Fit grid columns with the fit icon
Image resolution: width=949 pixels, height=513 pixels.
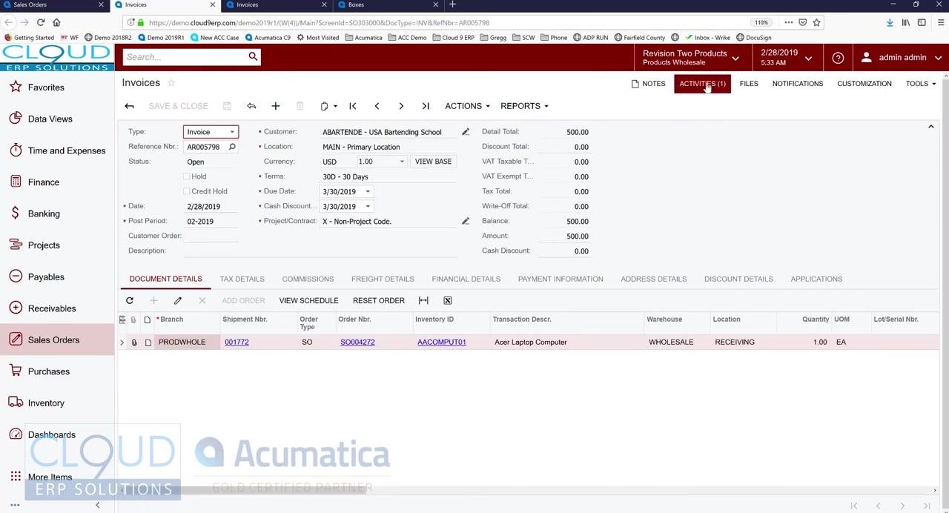tap(423, 300)
